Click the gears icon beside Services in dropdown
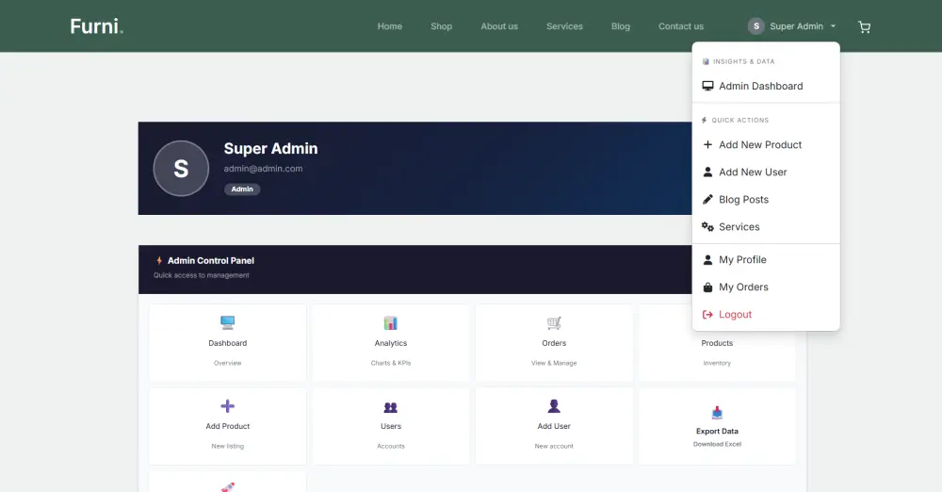This screenshot has height=492, width=942. 707,227
